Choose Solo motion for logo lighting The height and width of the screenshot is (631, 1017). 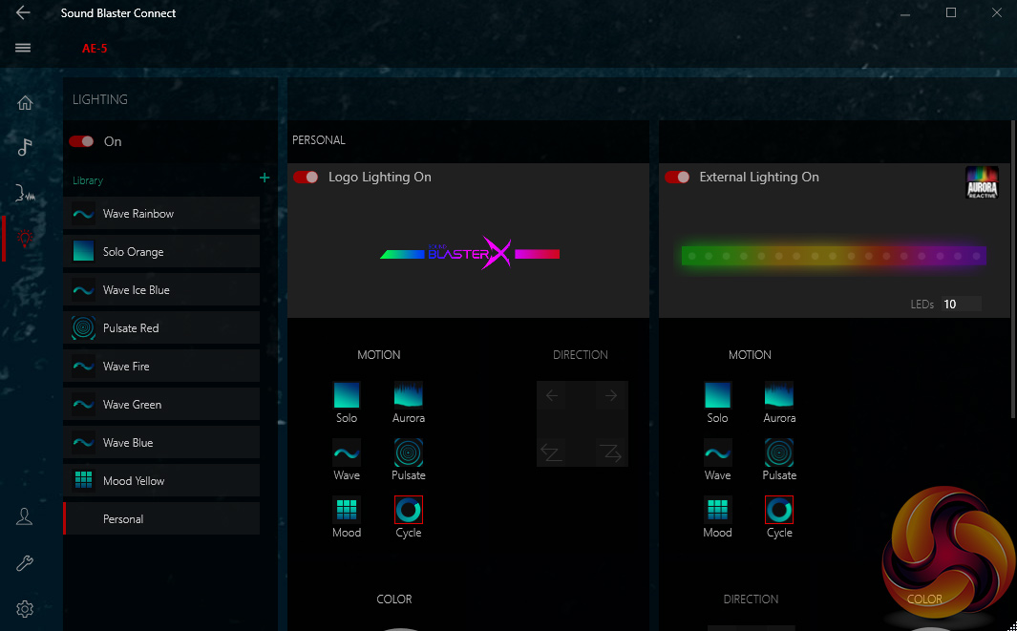click(x=347, y=395)
